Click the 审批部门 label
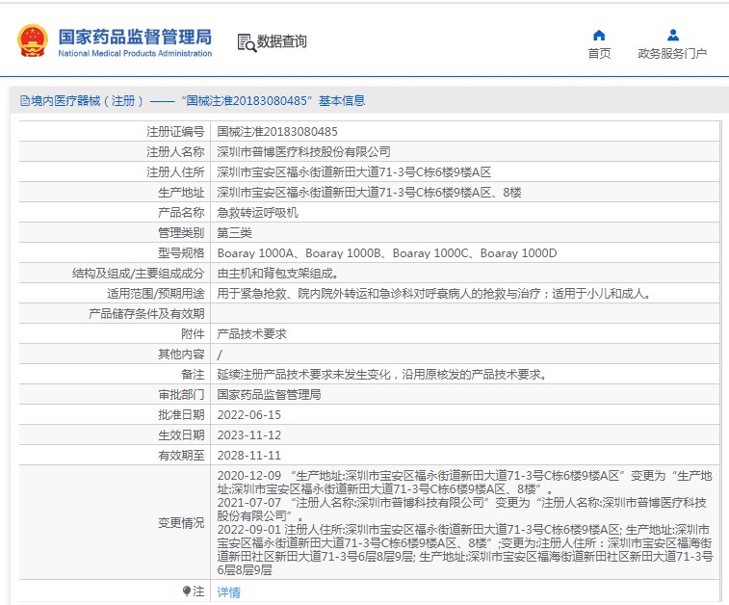Screen dimensions: 729x605 [x=181, y=394]
